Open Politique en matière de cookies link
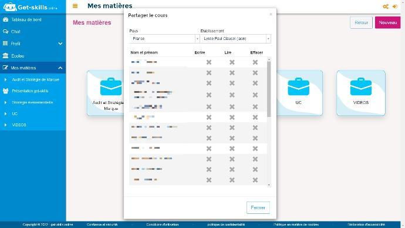Image resolution: width=405 pixels, height=228 pixels. (296, 224)
